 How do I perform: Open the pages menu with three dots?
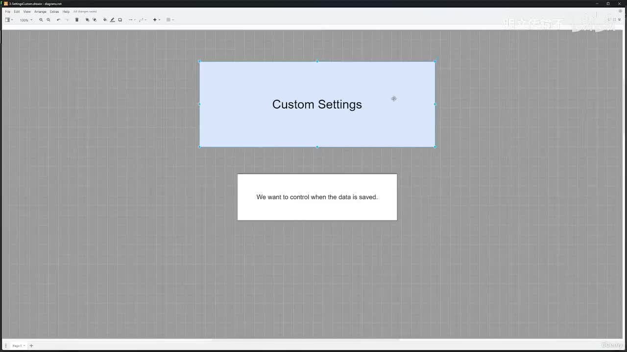click(x=6, y=346)
